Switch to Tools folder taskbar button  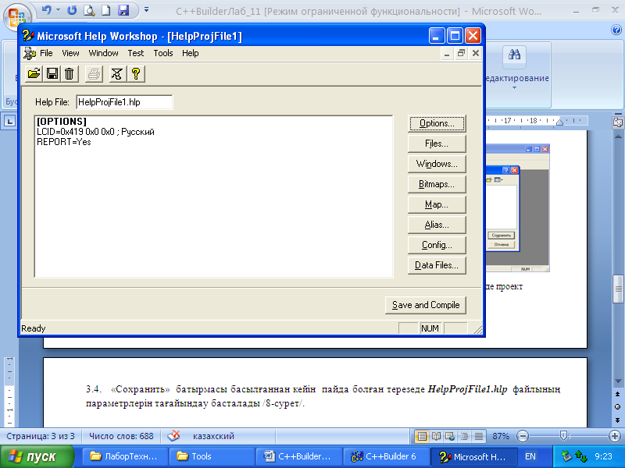click(212, 456)
